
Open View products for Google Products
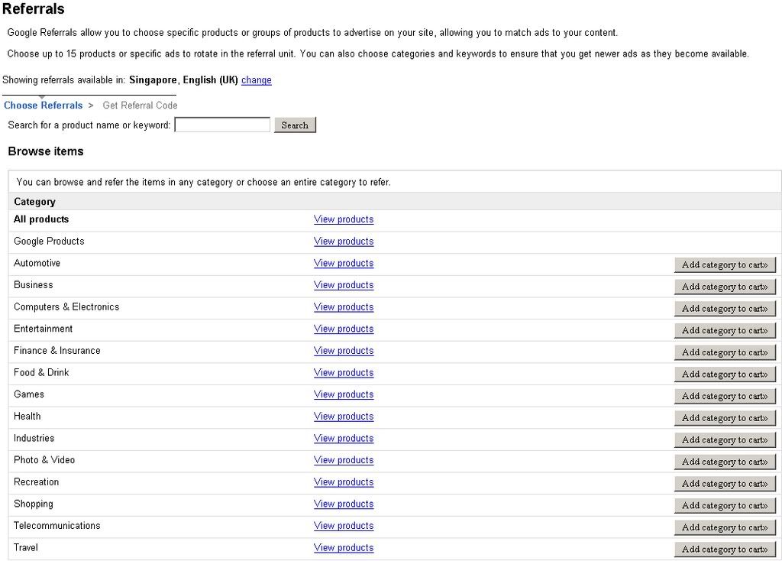[x=344, y=241]
